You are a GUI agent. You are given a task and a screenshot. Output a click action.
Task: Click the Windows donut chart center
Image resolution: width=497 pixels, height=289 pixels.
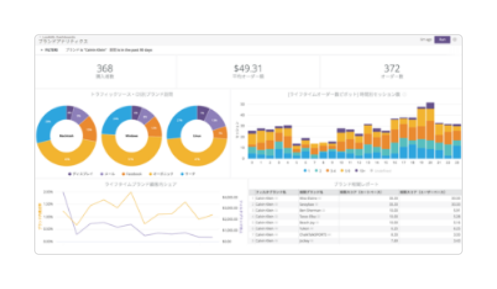[131, 136]
